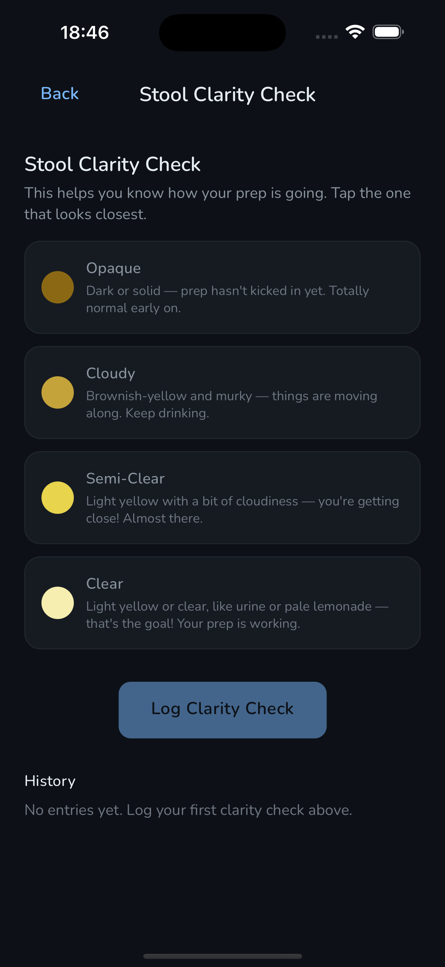Tap the 'Dark or solid' description text
The height and width of the screenshot is (967, 445).
click(227, 299)
